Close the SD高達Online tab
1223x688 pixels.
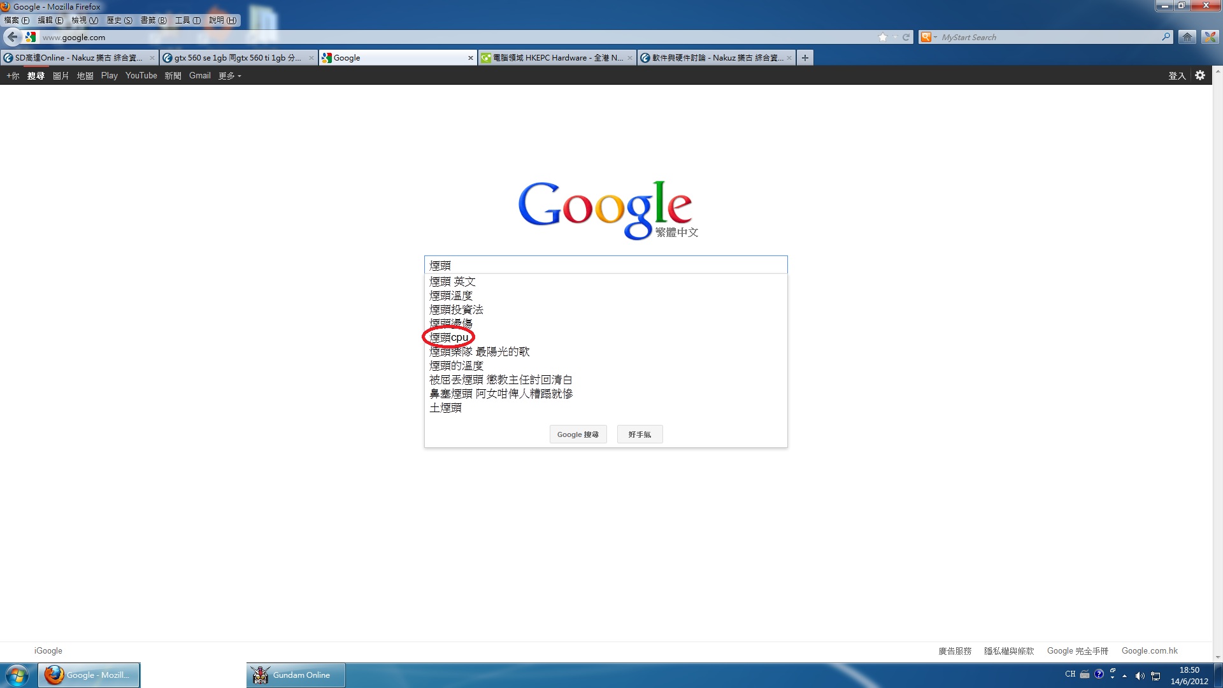[x=152, y=58]
